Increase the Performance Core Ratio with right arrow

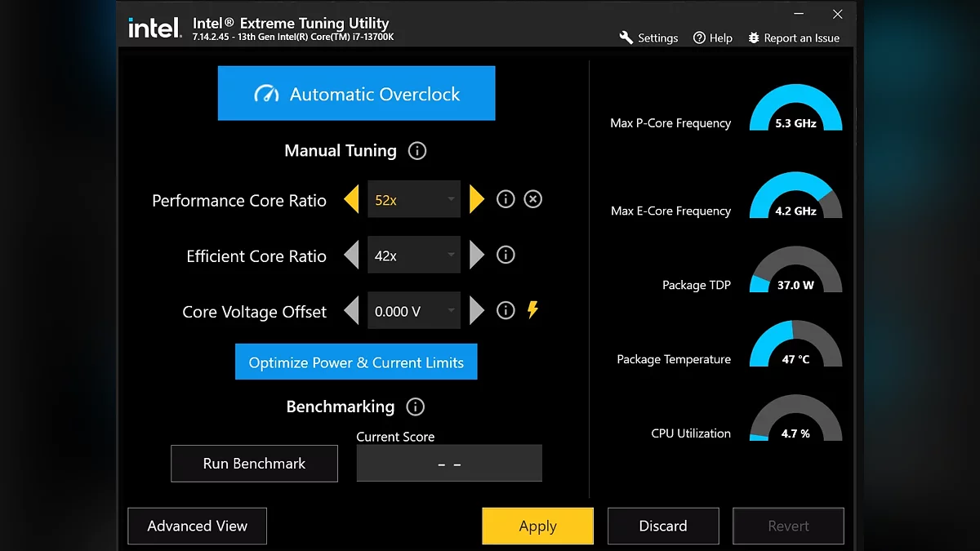[477, 199]
